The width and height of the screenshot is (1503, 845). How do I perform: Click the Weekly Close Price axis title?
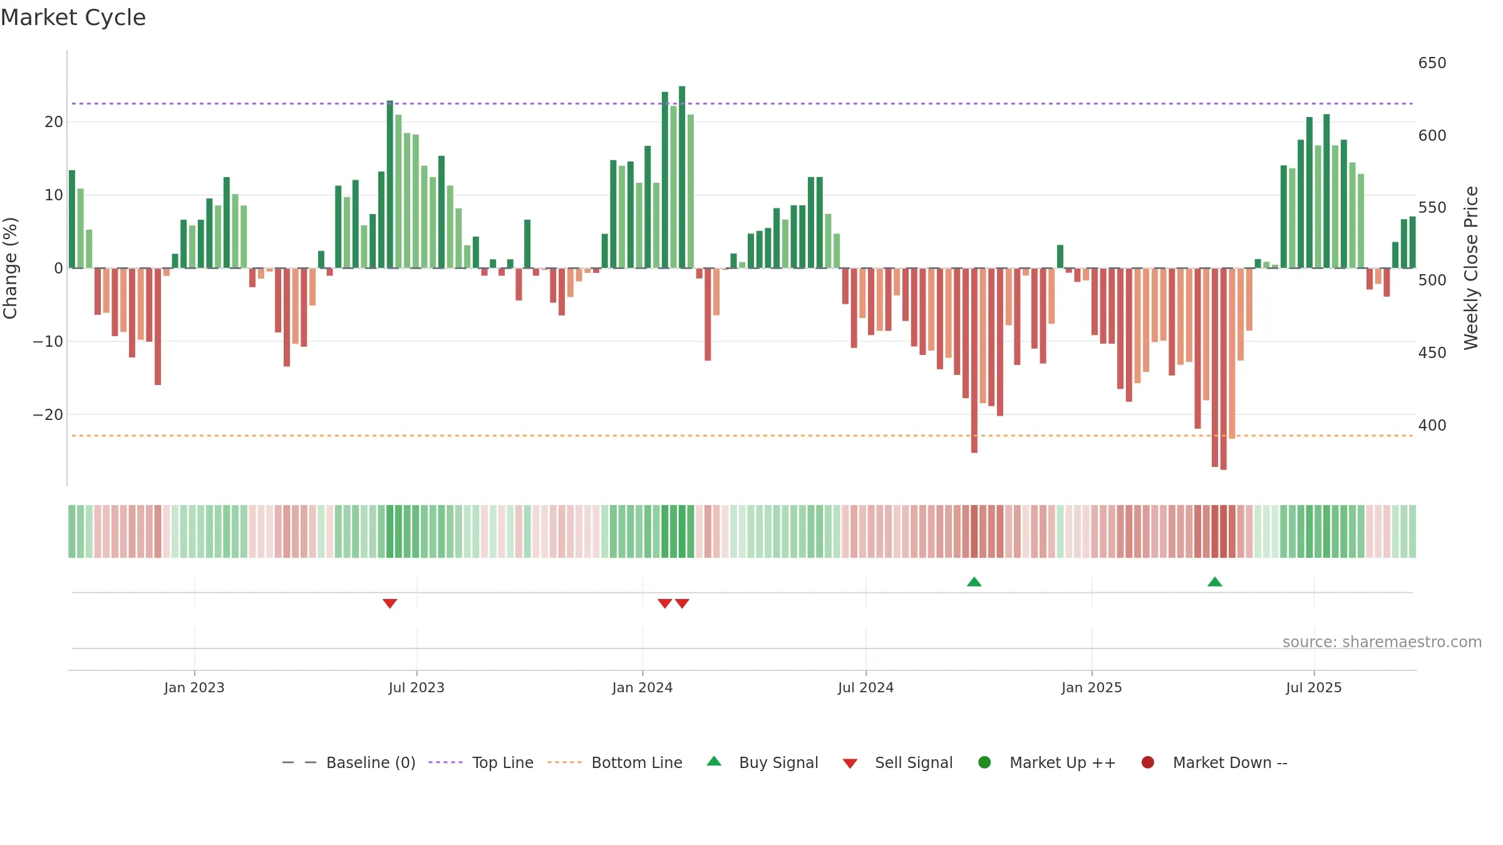pyautogui.click(x=1471, y=268)
